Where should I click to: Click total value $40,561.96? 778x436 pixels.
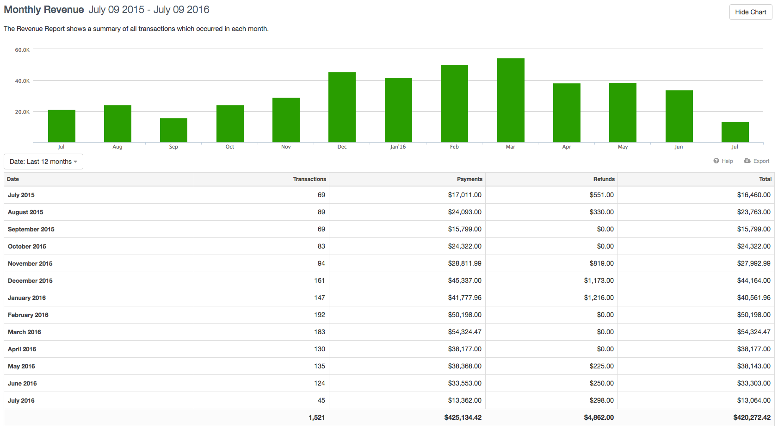point(754,298)
